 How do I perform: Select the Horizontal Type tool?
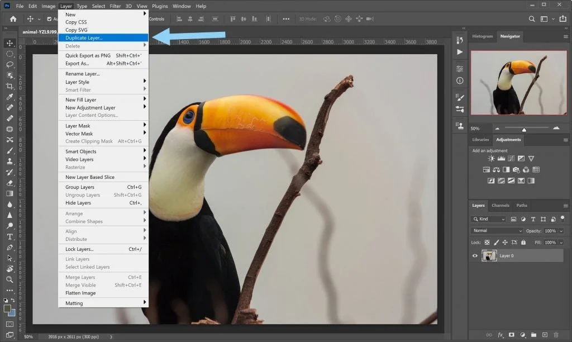pos(9,237)
